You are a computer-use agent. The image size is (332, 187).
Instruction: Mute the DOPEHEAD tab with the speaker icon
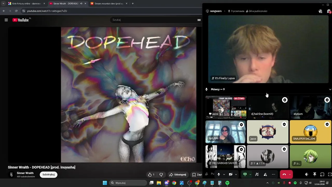(x=81, y=4)
